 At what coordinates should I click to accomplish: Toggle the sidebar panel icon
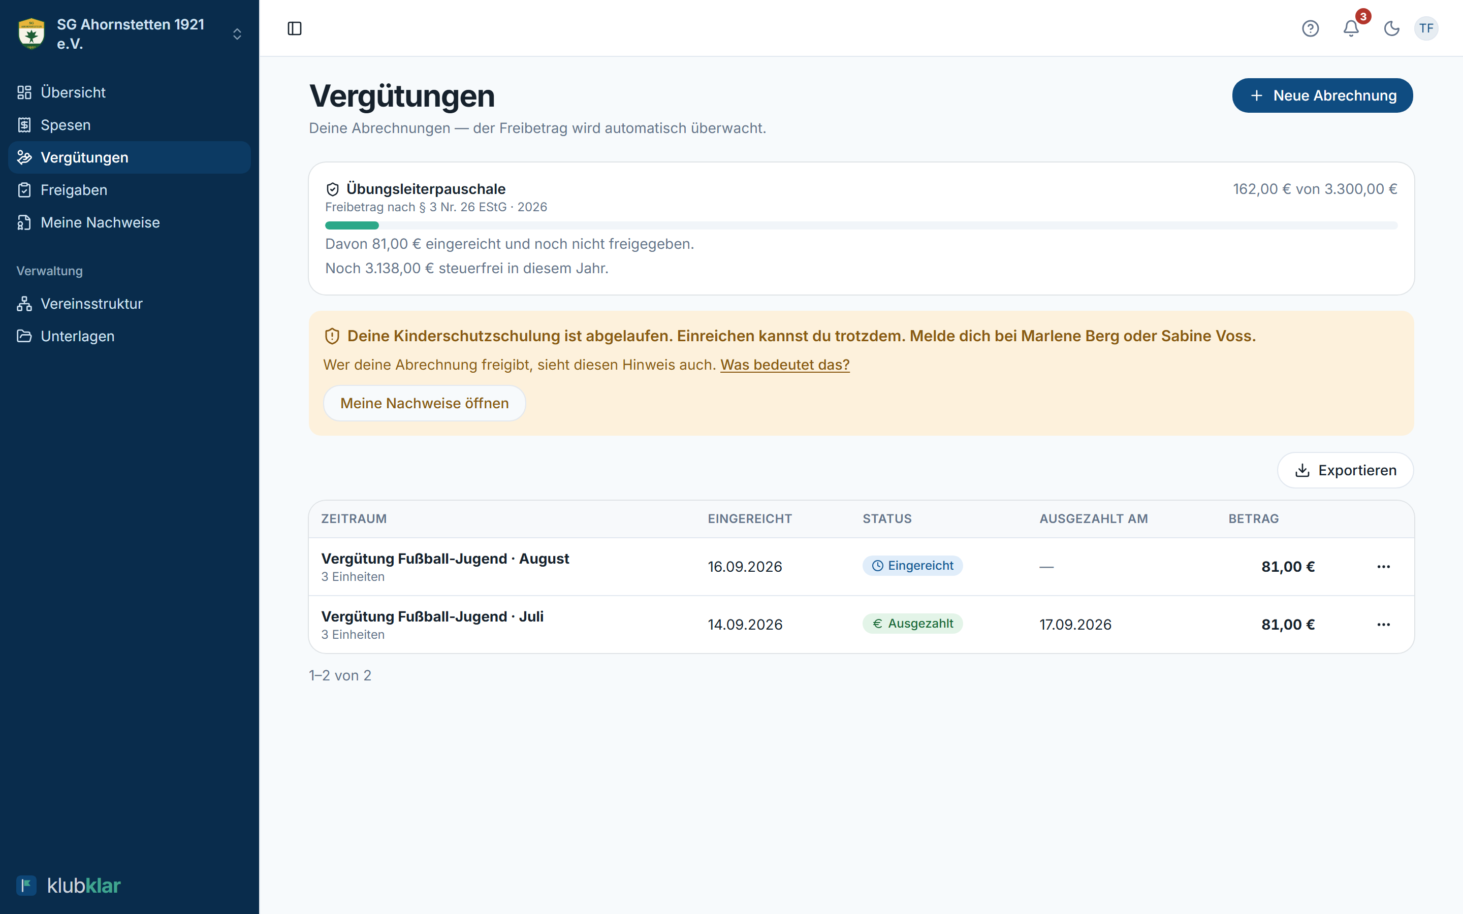[x=295, y=28]
